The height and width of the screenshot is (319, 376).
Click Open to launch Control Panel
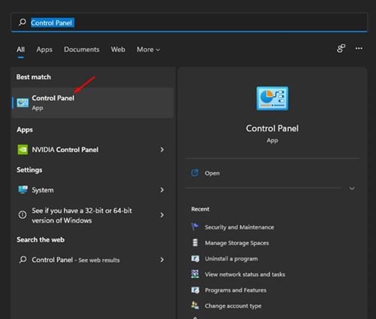pos(212,173)
